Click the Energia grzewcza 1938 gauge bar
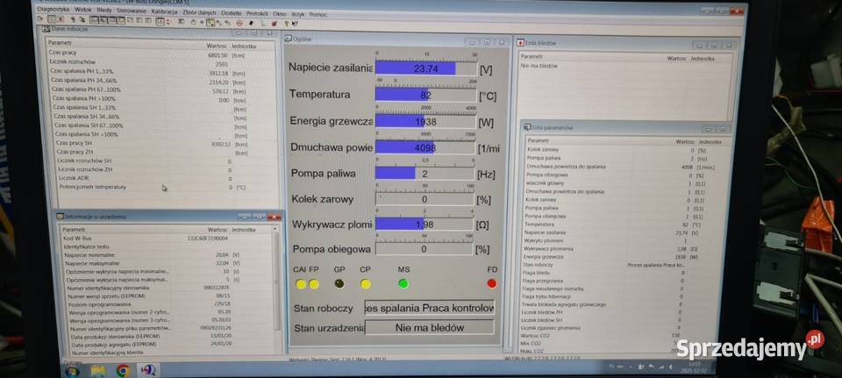The image size is (842, 378). click(x=425, y=121)
